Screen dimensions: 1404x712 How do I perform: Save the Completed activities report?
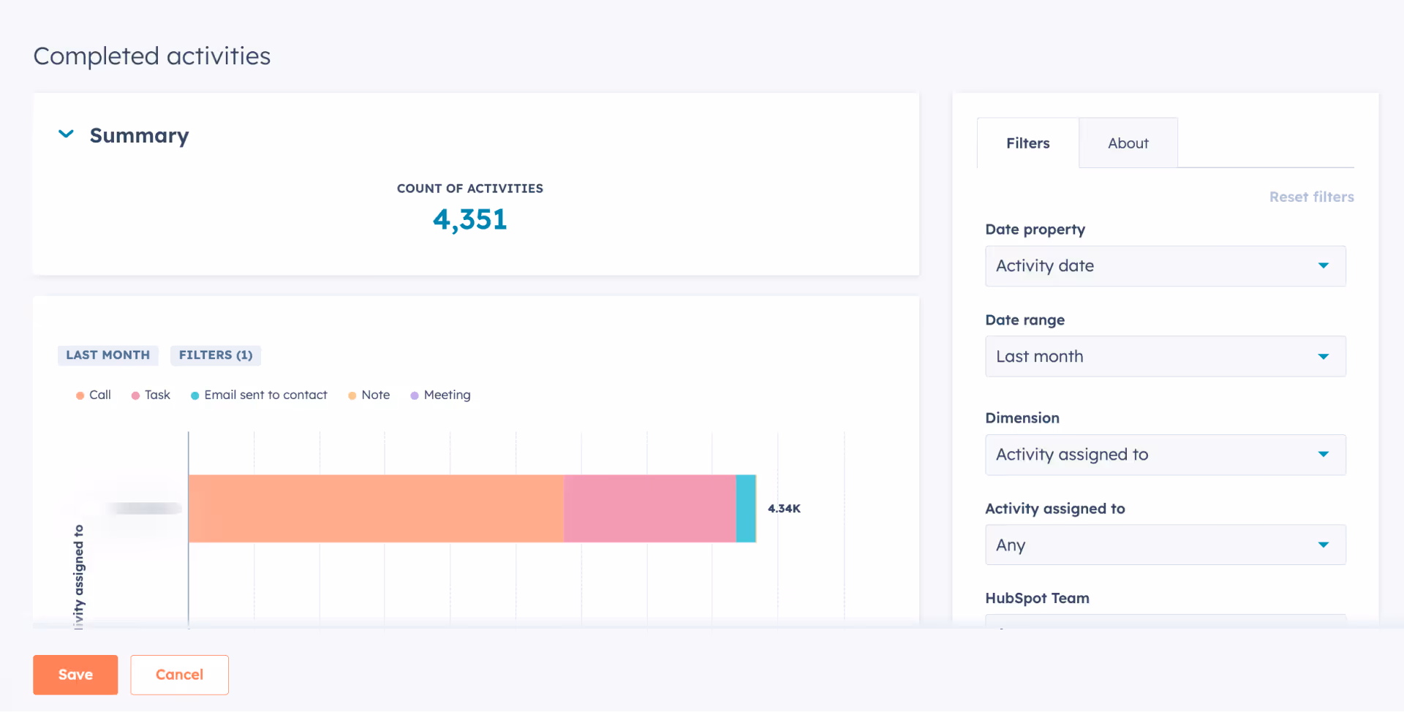click(75, 674)
